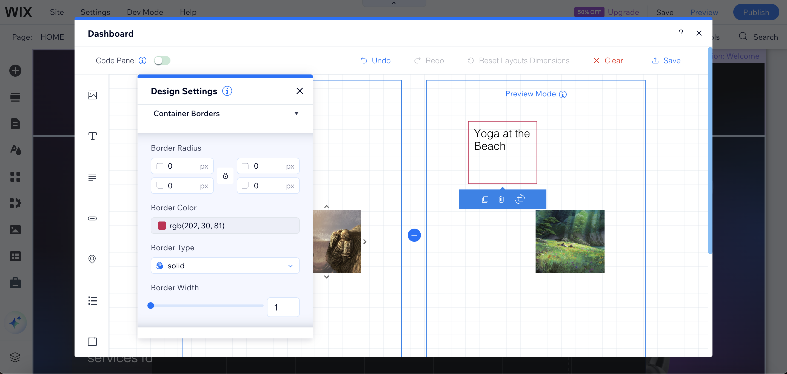This screenshot has height=374, width=787.
Task: Delete the selected container with trash icon
Action: tap(501, 199)
